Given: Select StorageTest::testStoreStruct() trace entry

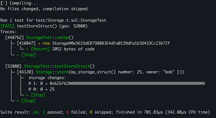Looking at the screenshot, I should tap(59, 66).
